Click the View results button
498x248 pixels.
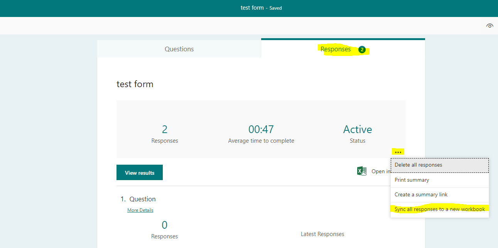139,172
